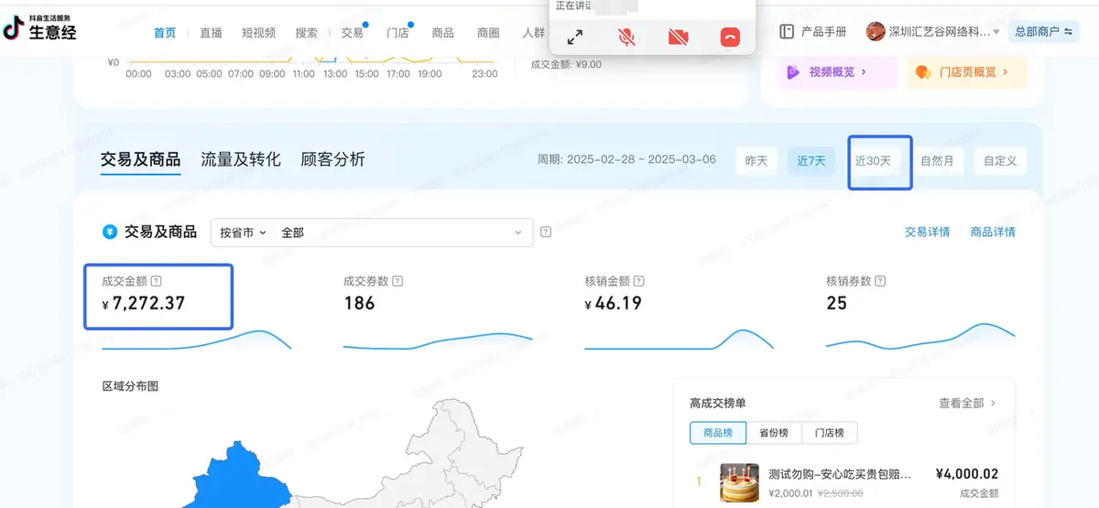Click the help icon beside 核销券数
The width and height of the screenshot is (1099, 508).
coord(880,281)
